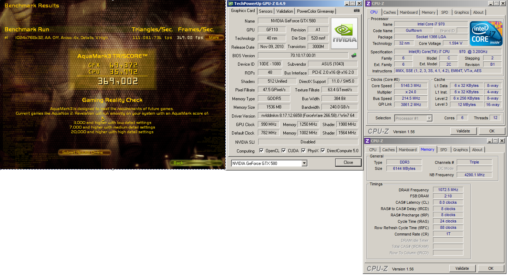Screen dimensions: 509x280
Task: Toggle the PhysX checkbox
Action: (x=303, y=151)
